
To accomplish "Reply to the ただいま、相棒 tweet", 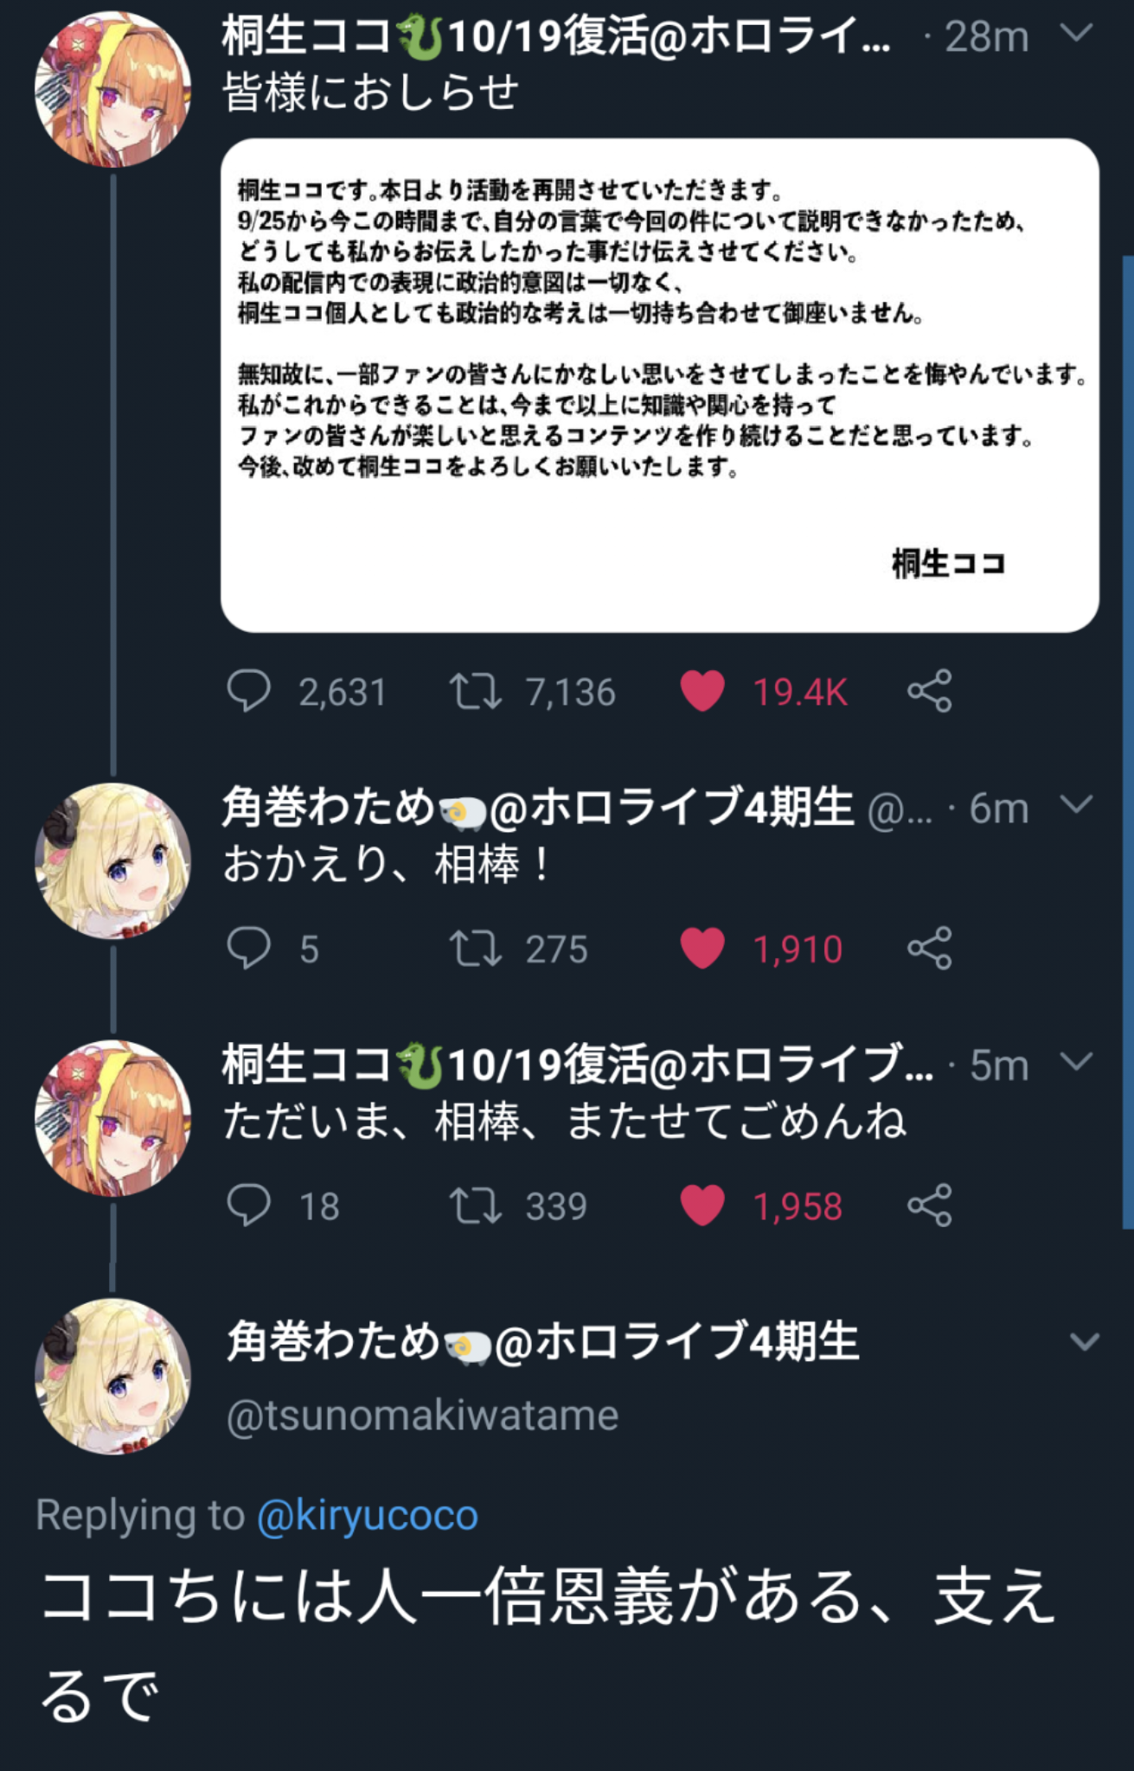I will tap(249, 1205).
